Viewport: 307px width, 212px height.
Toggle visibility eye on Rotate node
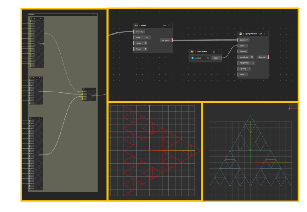click(x=165, y=26)
